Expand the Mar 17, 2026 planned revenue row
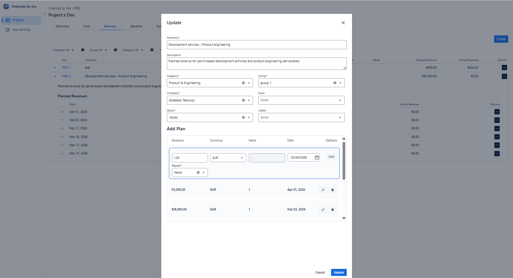 (x=62, y=145)
